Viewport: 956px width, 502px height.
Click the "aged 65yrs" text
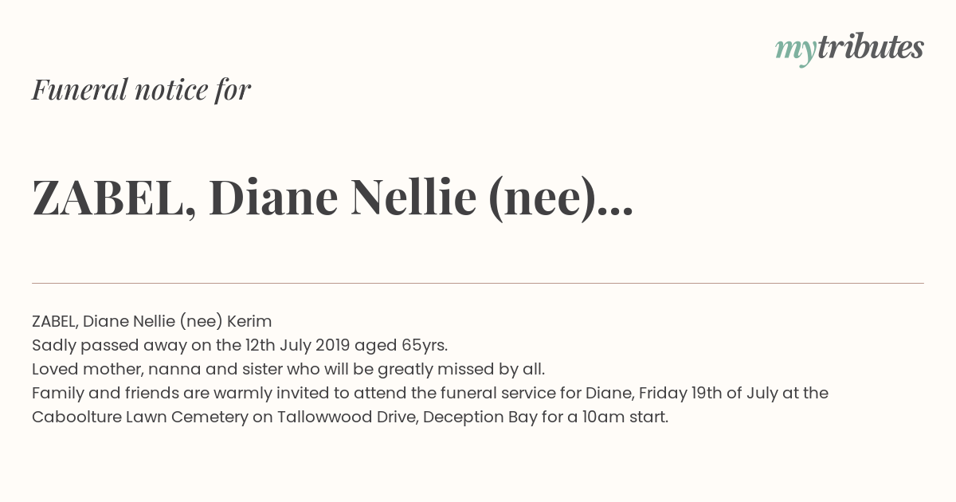tap(400, 345)
